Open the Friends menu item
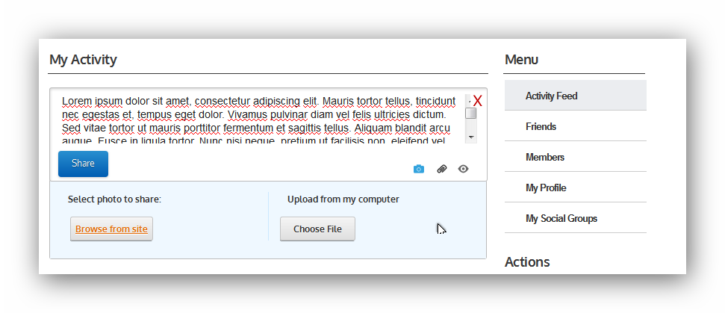Image resolution: width=725 pixels, height=313 pixels. coord(575,125)
